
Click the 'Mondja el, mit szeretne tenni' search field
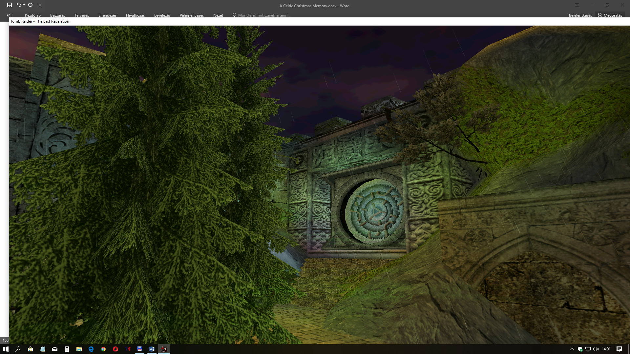coord(264,15)
